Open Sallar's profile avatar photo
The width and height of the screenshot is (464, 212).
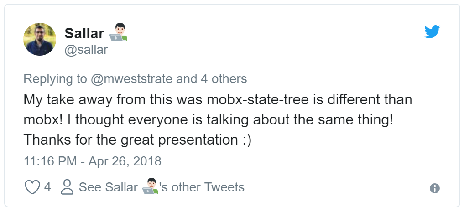40,39
